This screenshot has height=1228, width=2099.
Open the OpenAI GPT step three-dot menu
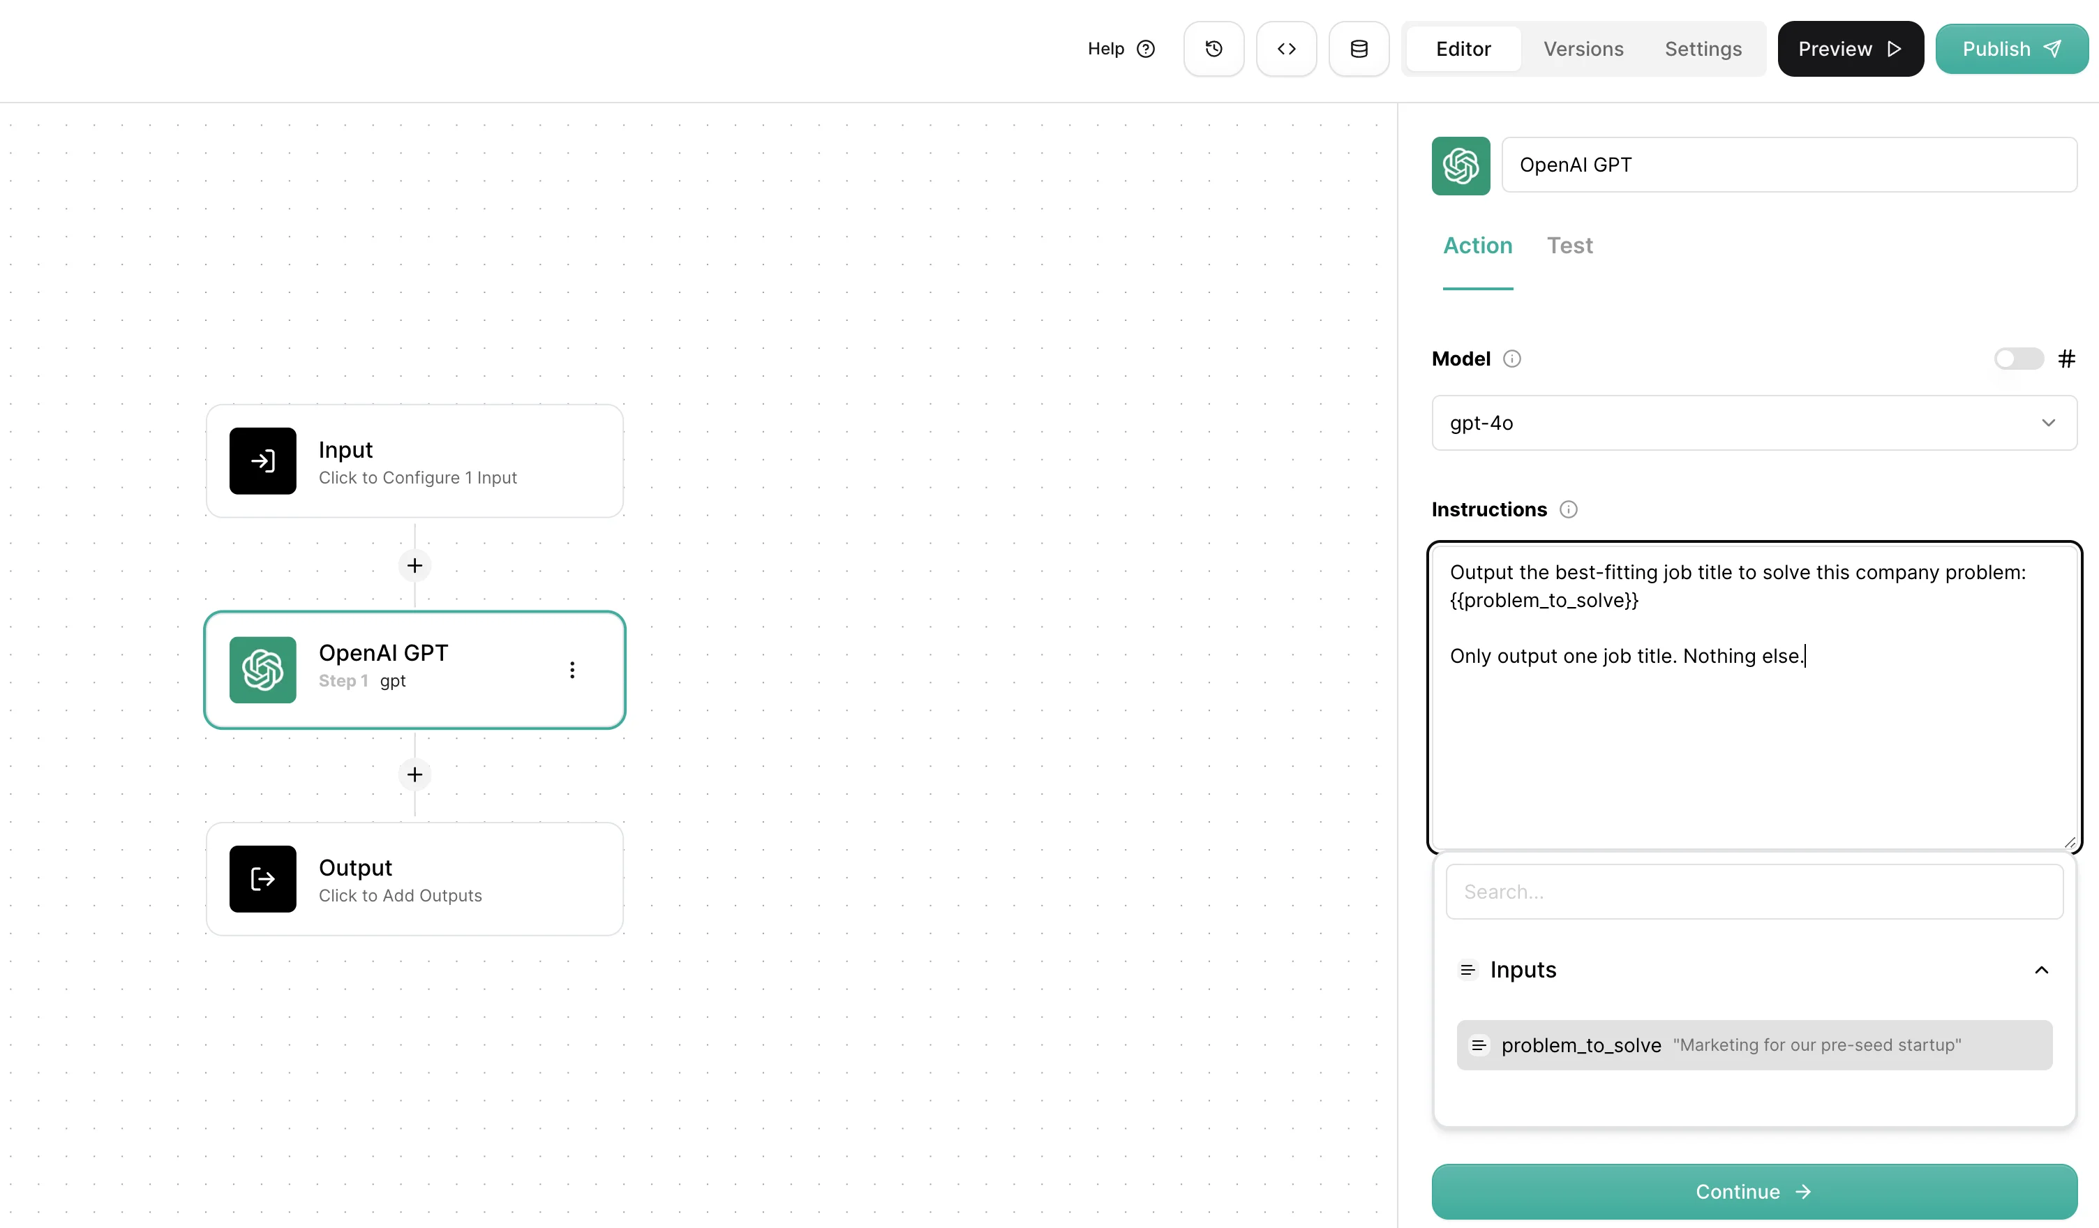(x=572, y=671)
